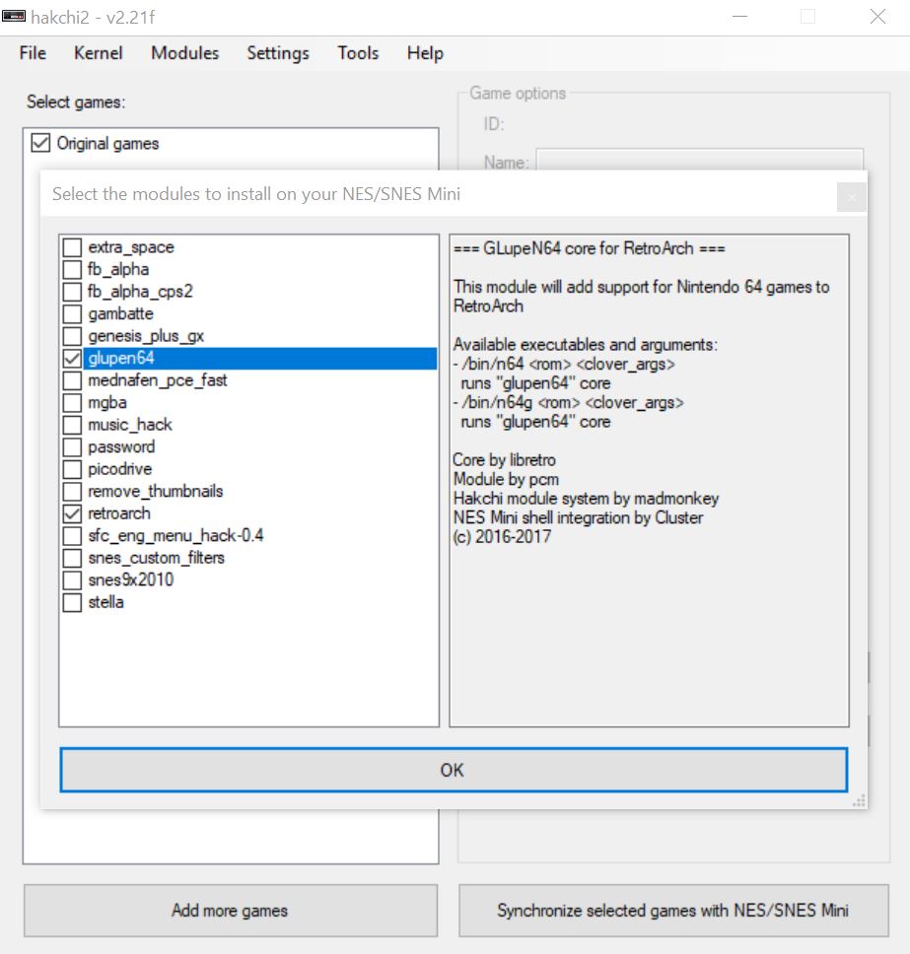This screenshot has width=910, height=954.
Task: Open the Modules menu
Action: (x=185, y=53)
